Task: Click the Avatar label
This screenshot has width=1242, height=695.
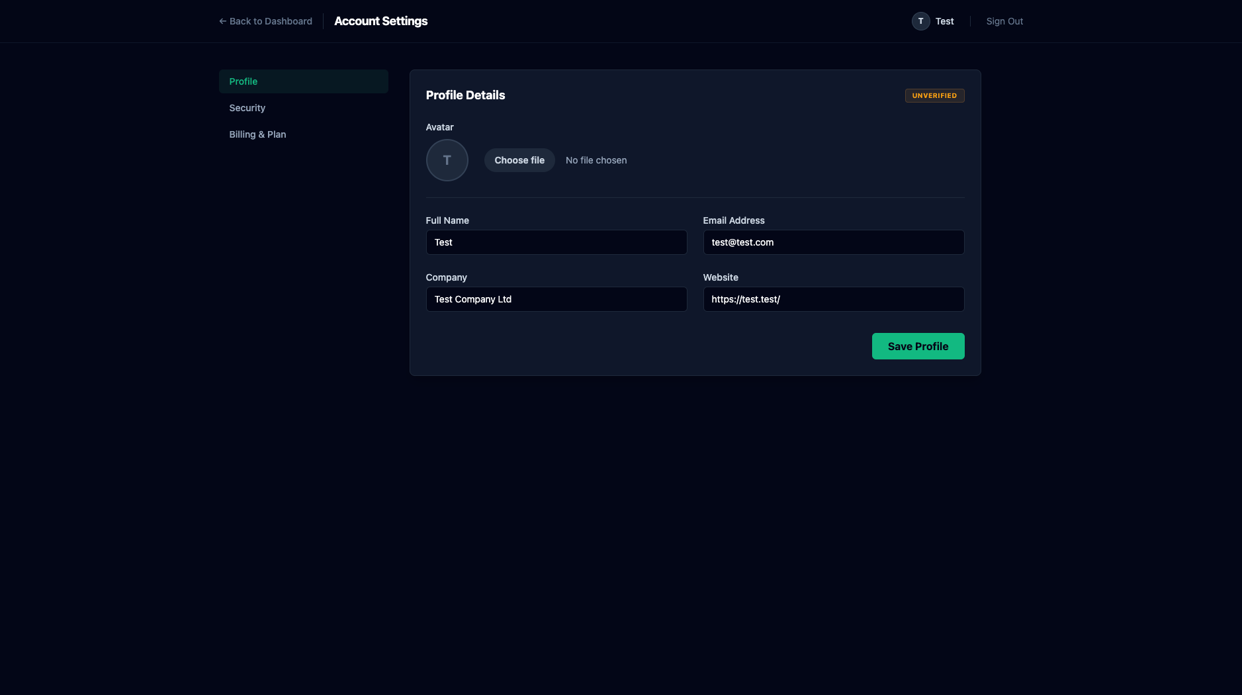Action: [x=439, y=127]
